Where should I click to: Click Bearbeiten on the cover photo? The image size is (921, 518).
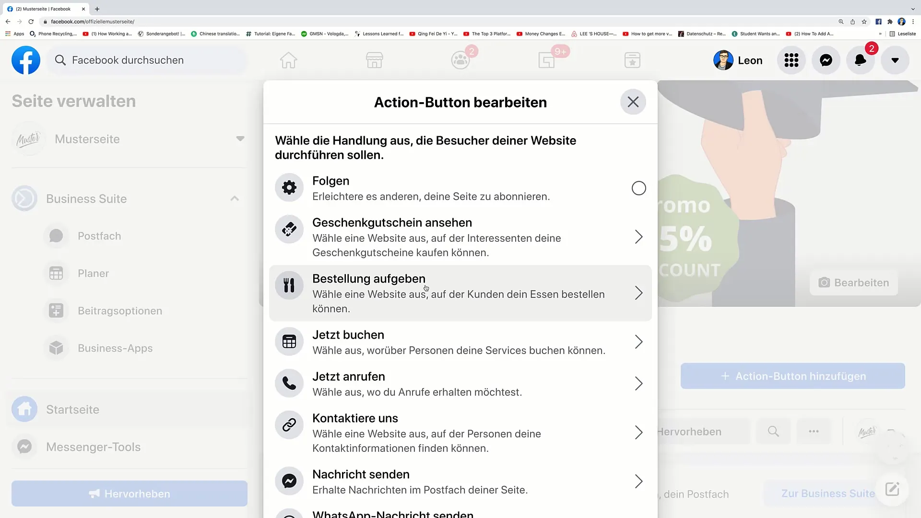(x=854, y=283)
